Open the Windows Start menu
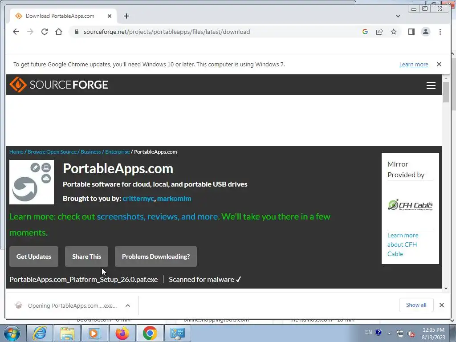This screenshot has height=342, width=456. [12, 333]
